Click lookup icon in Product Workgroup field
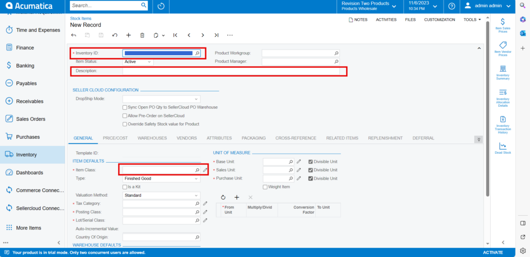530x257 pixels. tap(336, 53)
